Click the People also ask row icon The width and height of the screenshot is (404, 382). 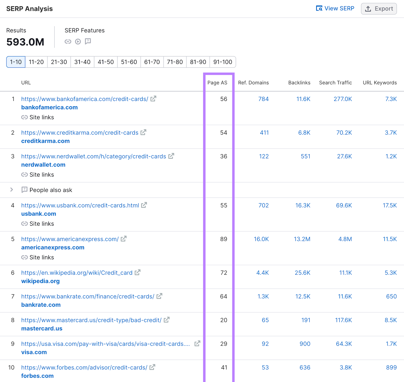[x=24, y=190]
